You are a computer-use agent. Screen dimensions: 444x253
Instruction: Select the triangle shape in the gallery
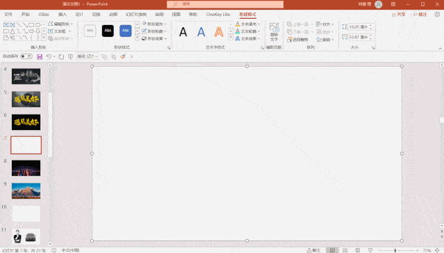(13, 31)
